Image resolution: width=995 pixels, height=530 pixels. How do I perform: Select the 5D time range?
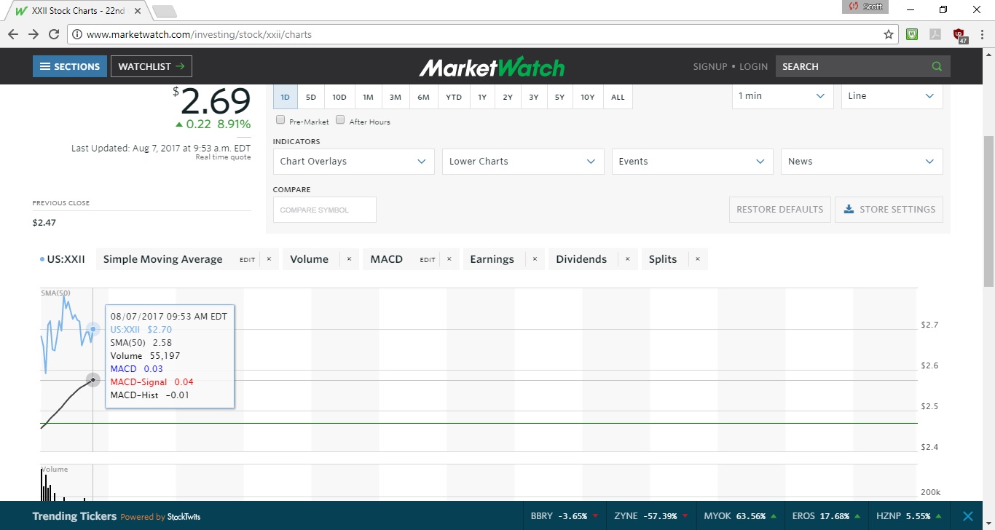click(x=311, y=97)
